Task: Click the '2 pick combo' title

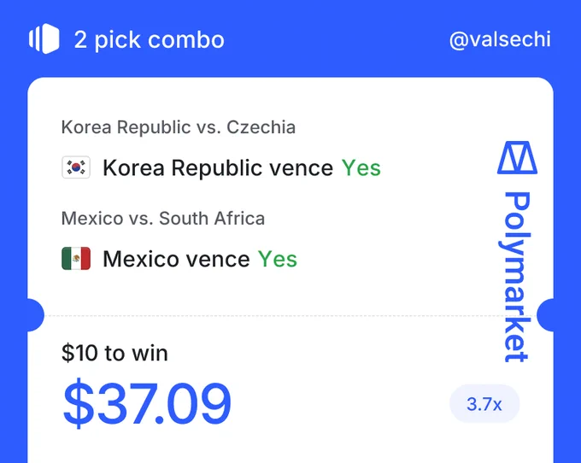Action: pos(149,39)
